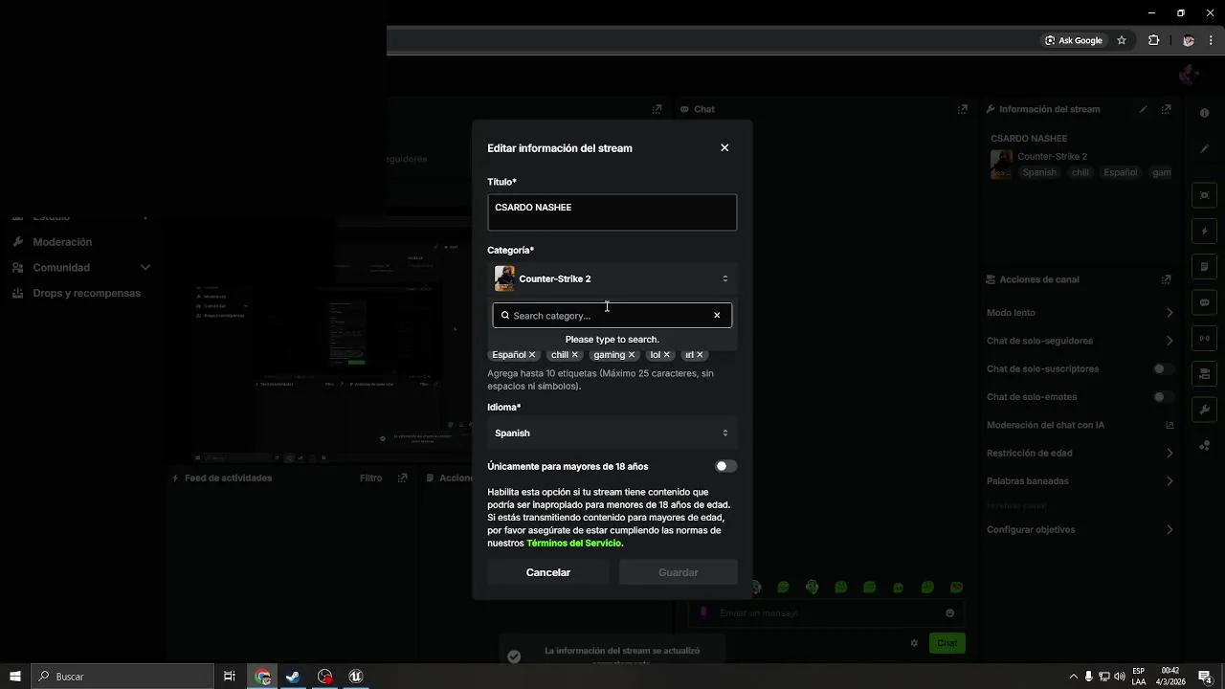
Task: Open chat settings gear icon
Action: pos(914,643)
